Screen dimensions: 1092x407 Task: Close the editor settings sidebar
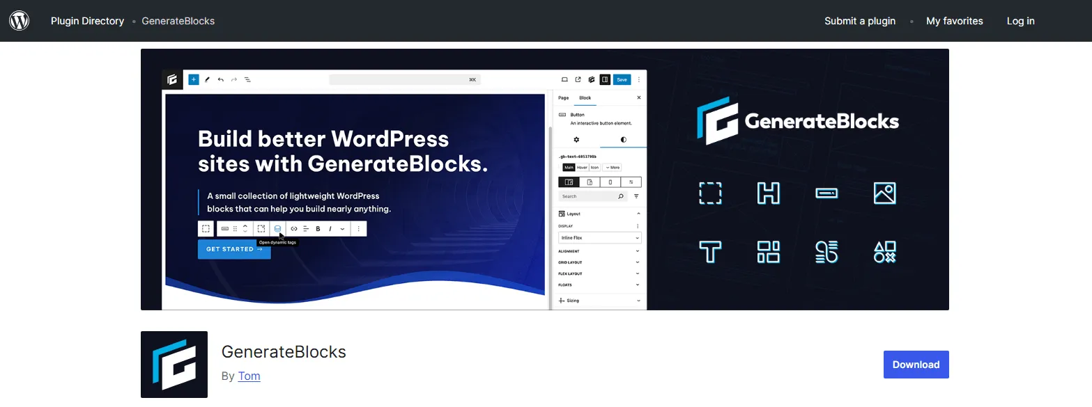pyautogui.click(x=639, y=98)
